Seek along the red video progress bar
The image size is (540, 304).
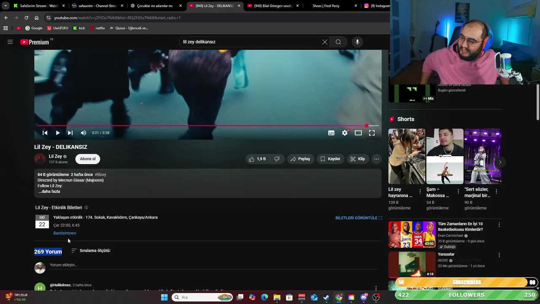coord(208,126)
